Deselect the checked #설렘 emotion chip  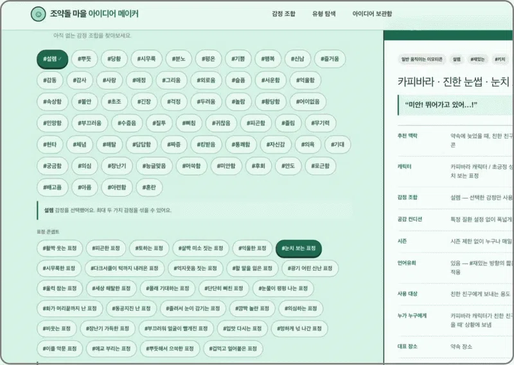(x=53, y=59)
